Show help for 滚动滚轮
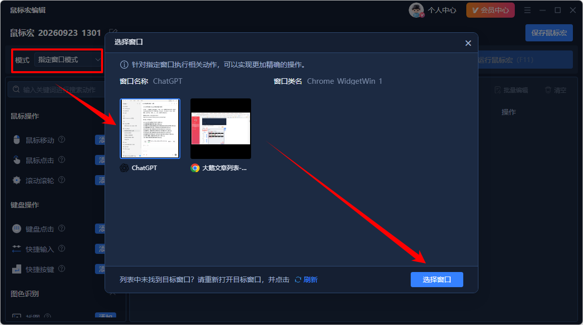This screenshot has width=583, height=325. tap(62, 180)
